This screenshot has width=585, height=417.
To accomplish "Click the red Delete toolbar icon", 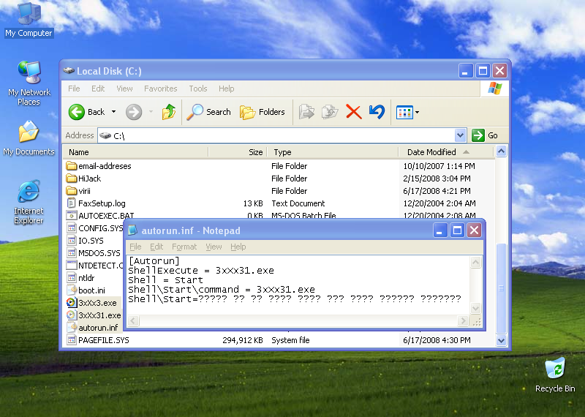I will tap(353, 112).
